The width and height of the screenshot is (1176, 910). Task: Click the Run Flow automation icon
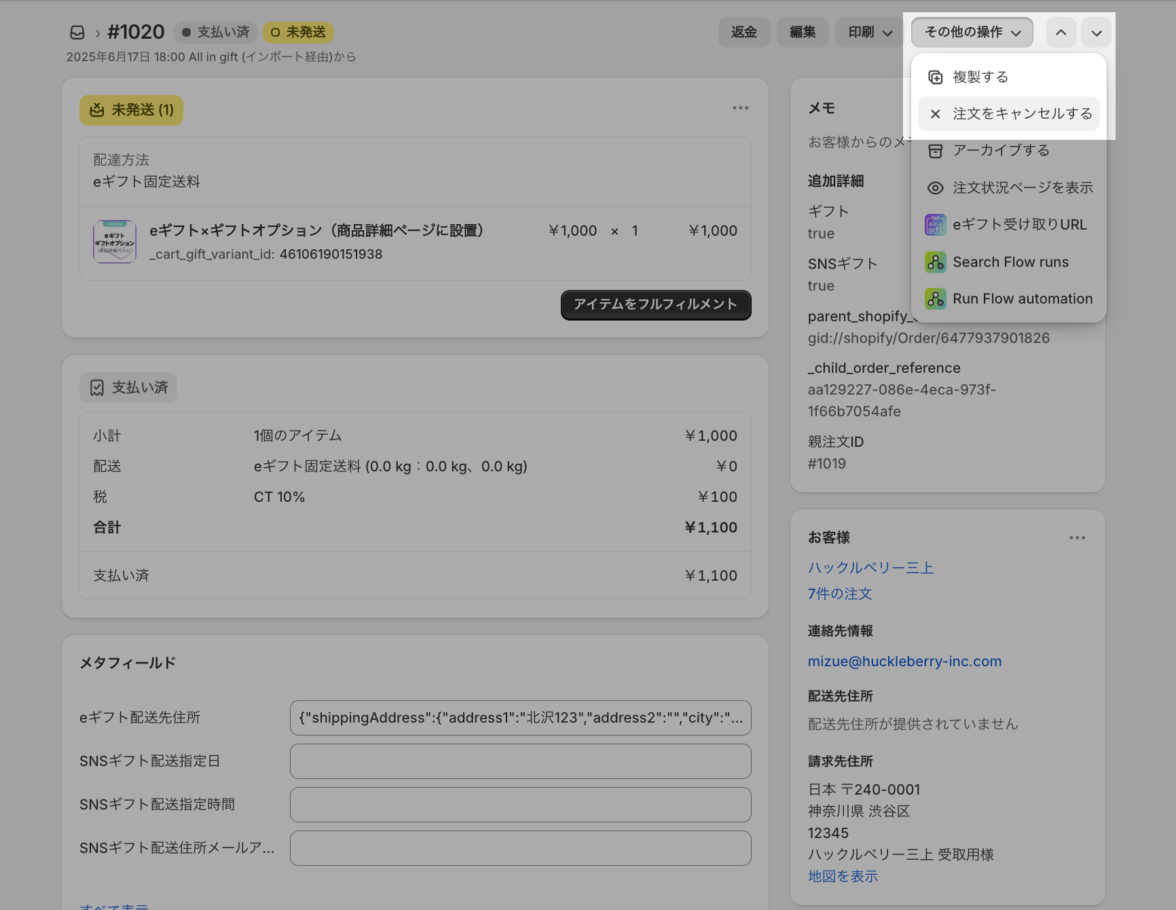pos(935,299)
